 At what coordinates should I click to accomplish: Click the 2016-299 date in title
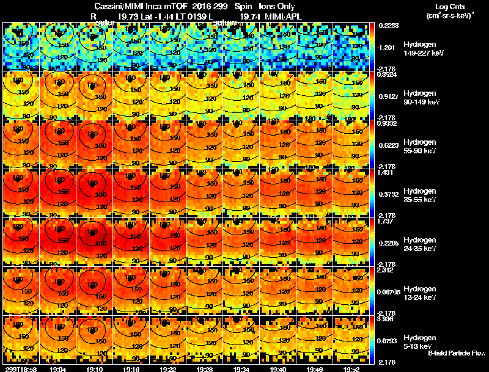click(210, 6)
